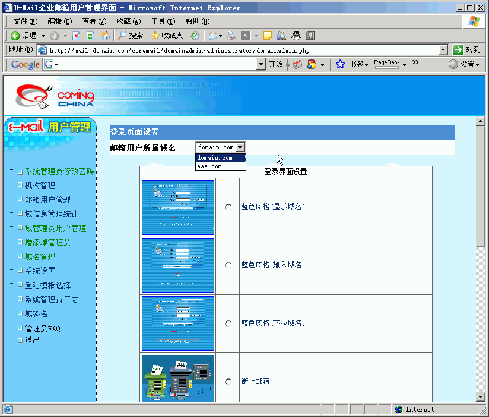Open the Favorites (收藏夹) star button

tap(167, 36)
